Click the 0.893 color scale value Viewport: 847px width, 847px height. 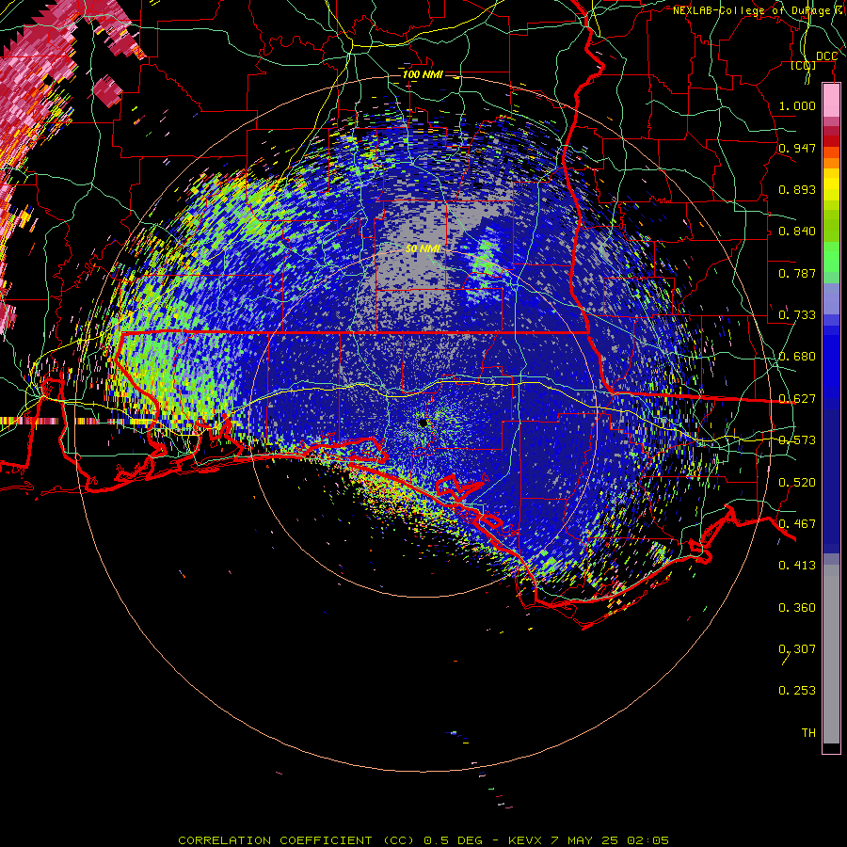coord(797,189)
